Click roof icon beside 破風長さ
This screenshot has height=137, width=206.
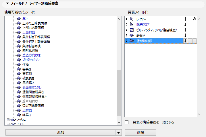coord(19,78)
